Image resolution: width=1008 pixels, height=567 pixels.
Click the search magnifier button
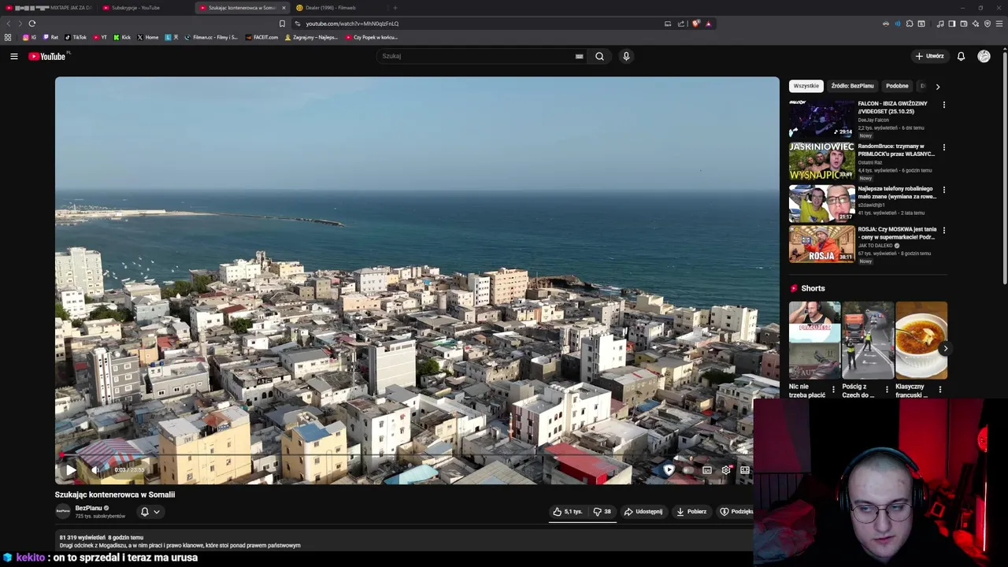(x=599, y=56)
